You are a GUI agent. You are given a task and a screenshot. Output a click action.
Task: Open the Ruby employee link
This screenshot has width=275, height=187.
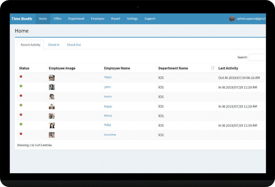tap(107, 125)
